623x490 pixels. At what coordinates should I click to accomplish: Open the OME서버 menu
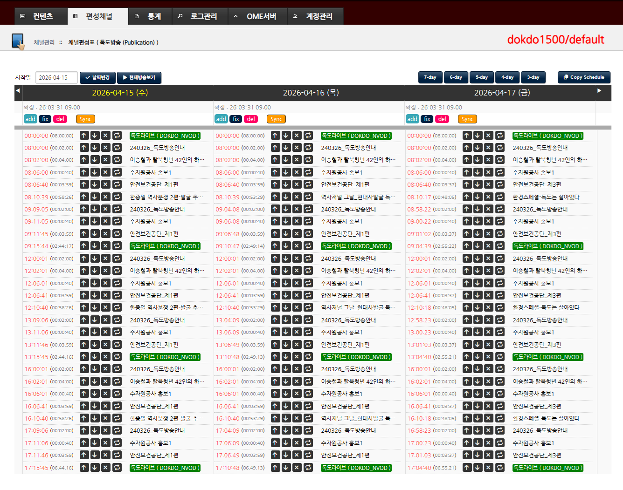pyautogui.click(x=257, y=16)
